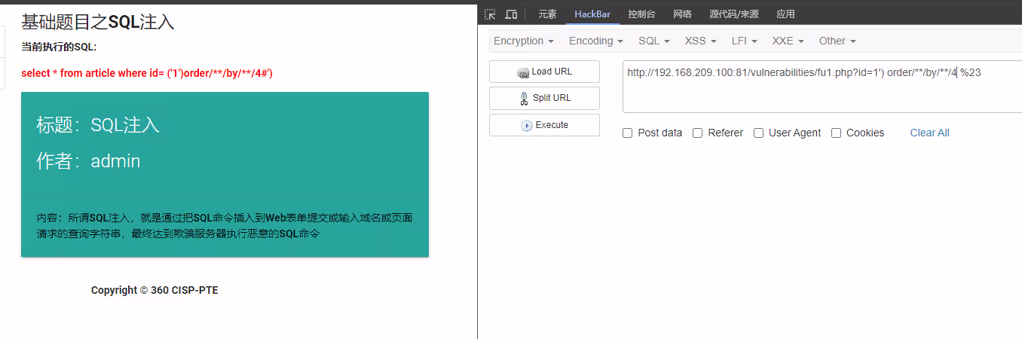Open the SQL dropdown menu
This screenshot has width=1022, height=339.
(653, 41)
